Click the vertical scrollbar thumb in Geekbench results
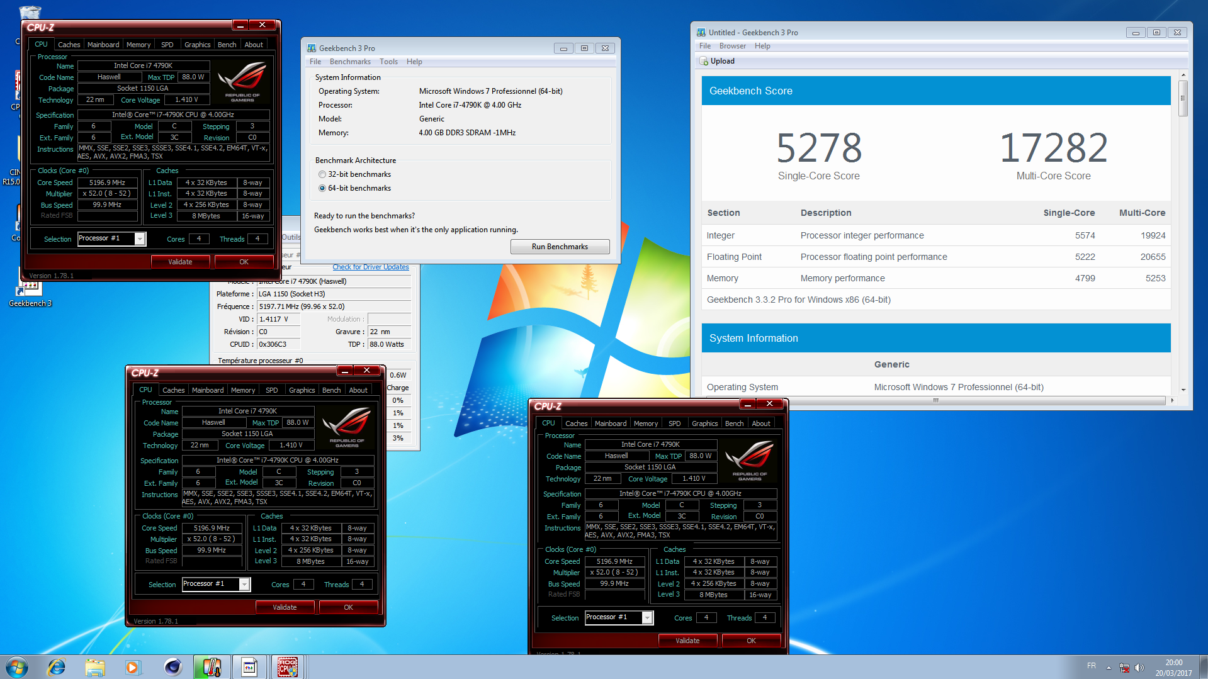The height and width of the screenshot is (679, 1208). pyautogui.click(x=1183, y=98)
